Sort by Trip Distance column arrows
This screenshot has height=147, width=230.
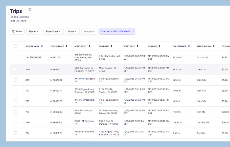coord(189,46)
